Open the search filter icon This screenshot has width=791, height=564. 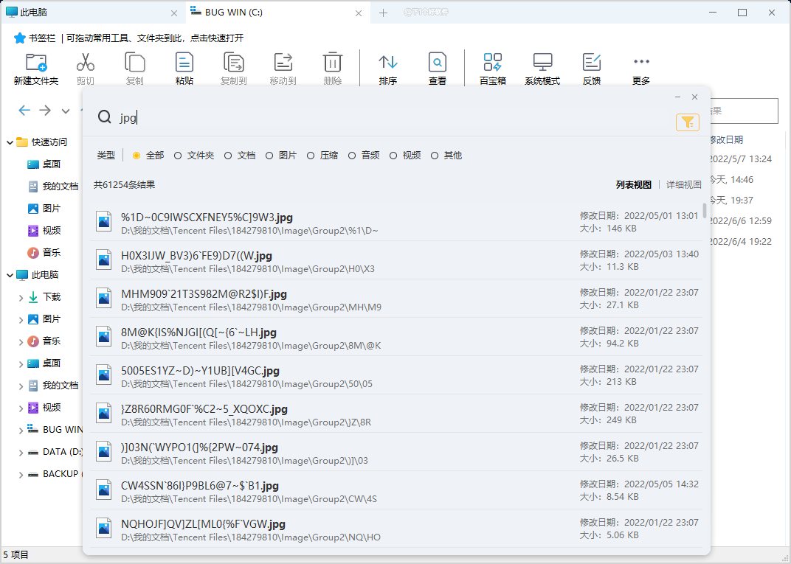[x=687, y=122]
